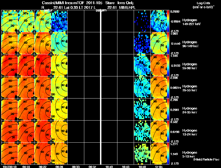This screenshot has height=168, width=221.
Task: Click the 'B-field Particle Flow' caption
Action: [206, 159]
